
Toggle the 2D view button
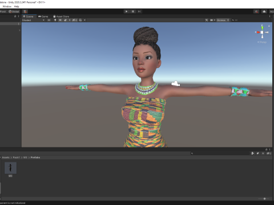[x=49, y=20]
